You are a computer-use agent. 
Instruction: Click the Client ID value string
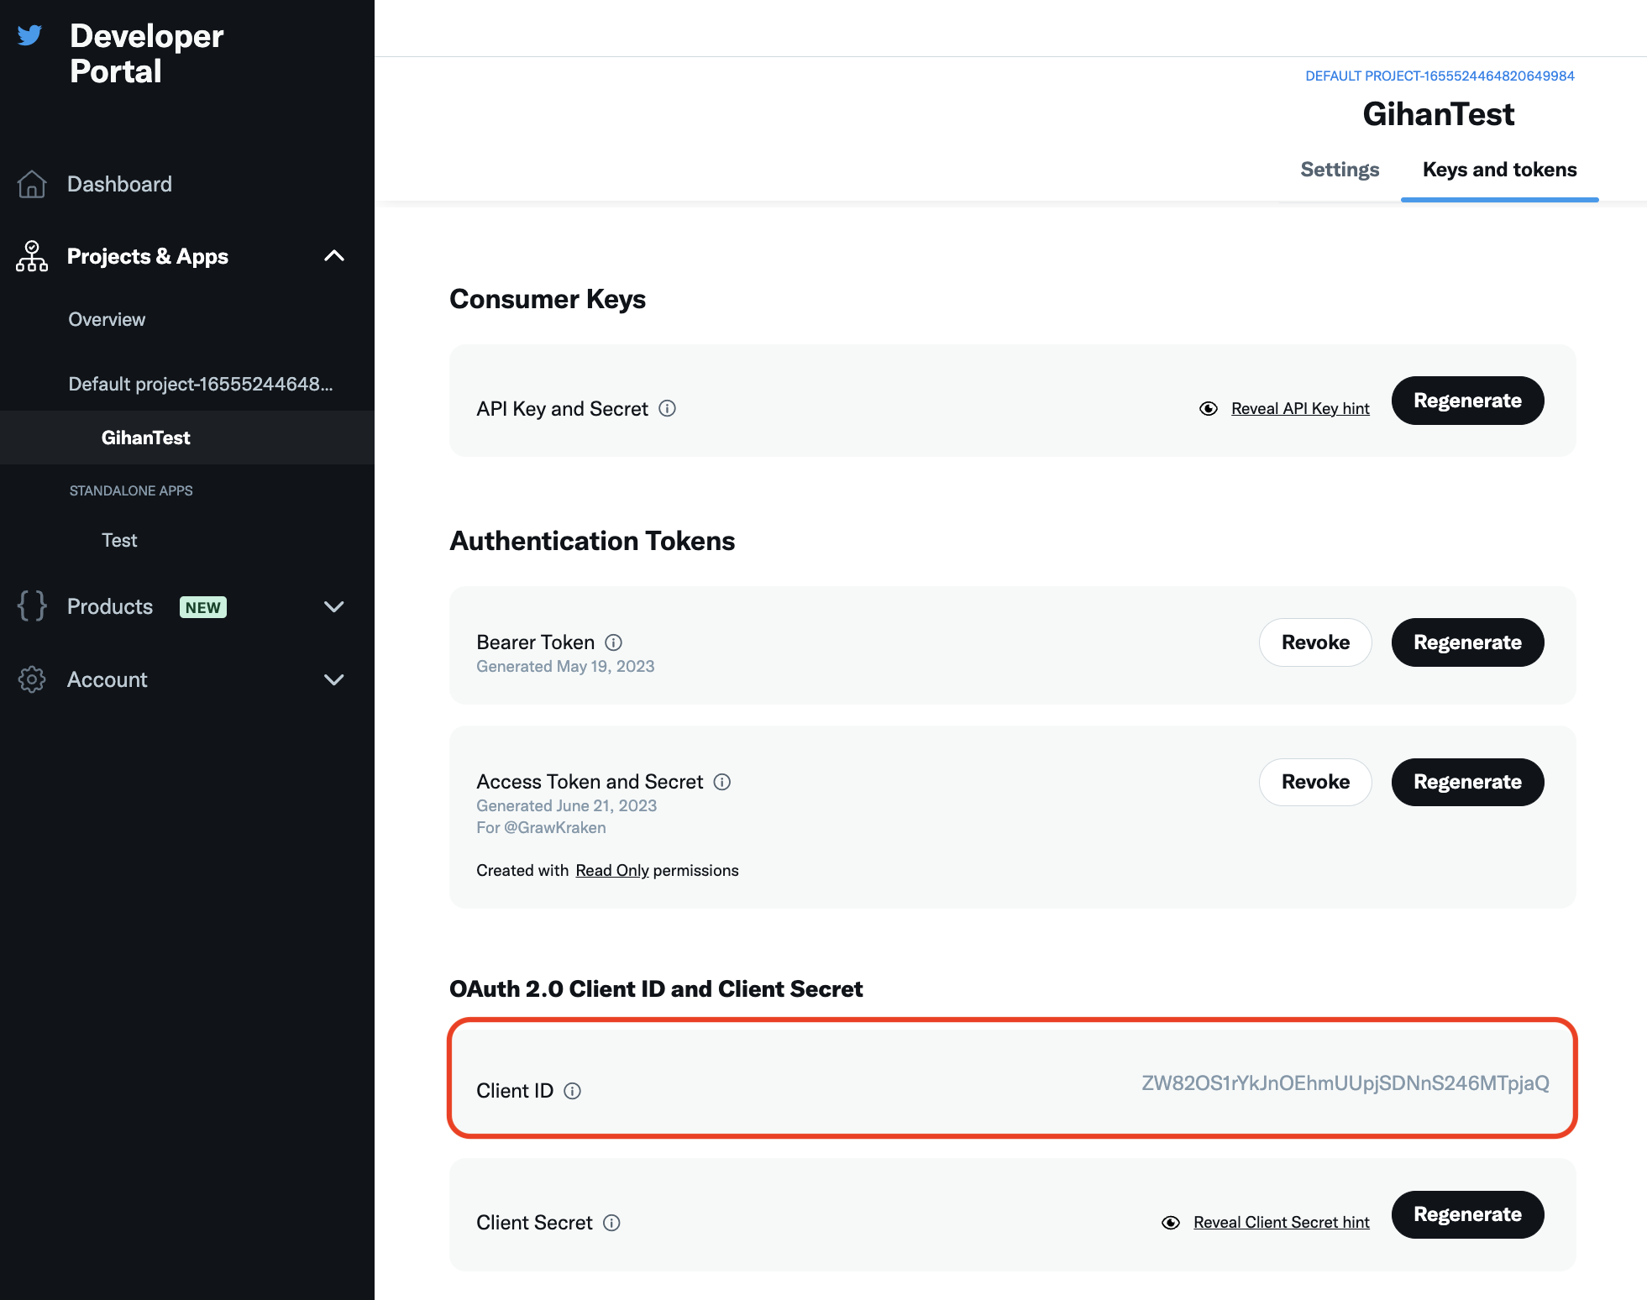[x=1345, y=1083]
